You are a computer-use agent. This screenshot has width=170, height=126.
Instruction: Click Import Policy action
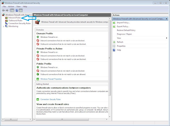tap(123, 23)
